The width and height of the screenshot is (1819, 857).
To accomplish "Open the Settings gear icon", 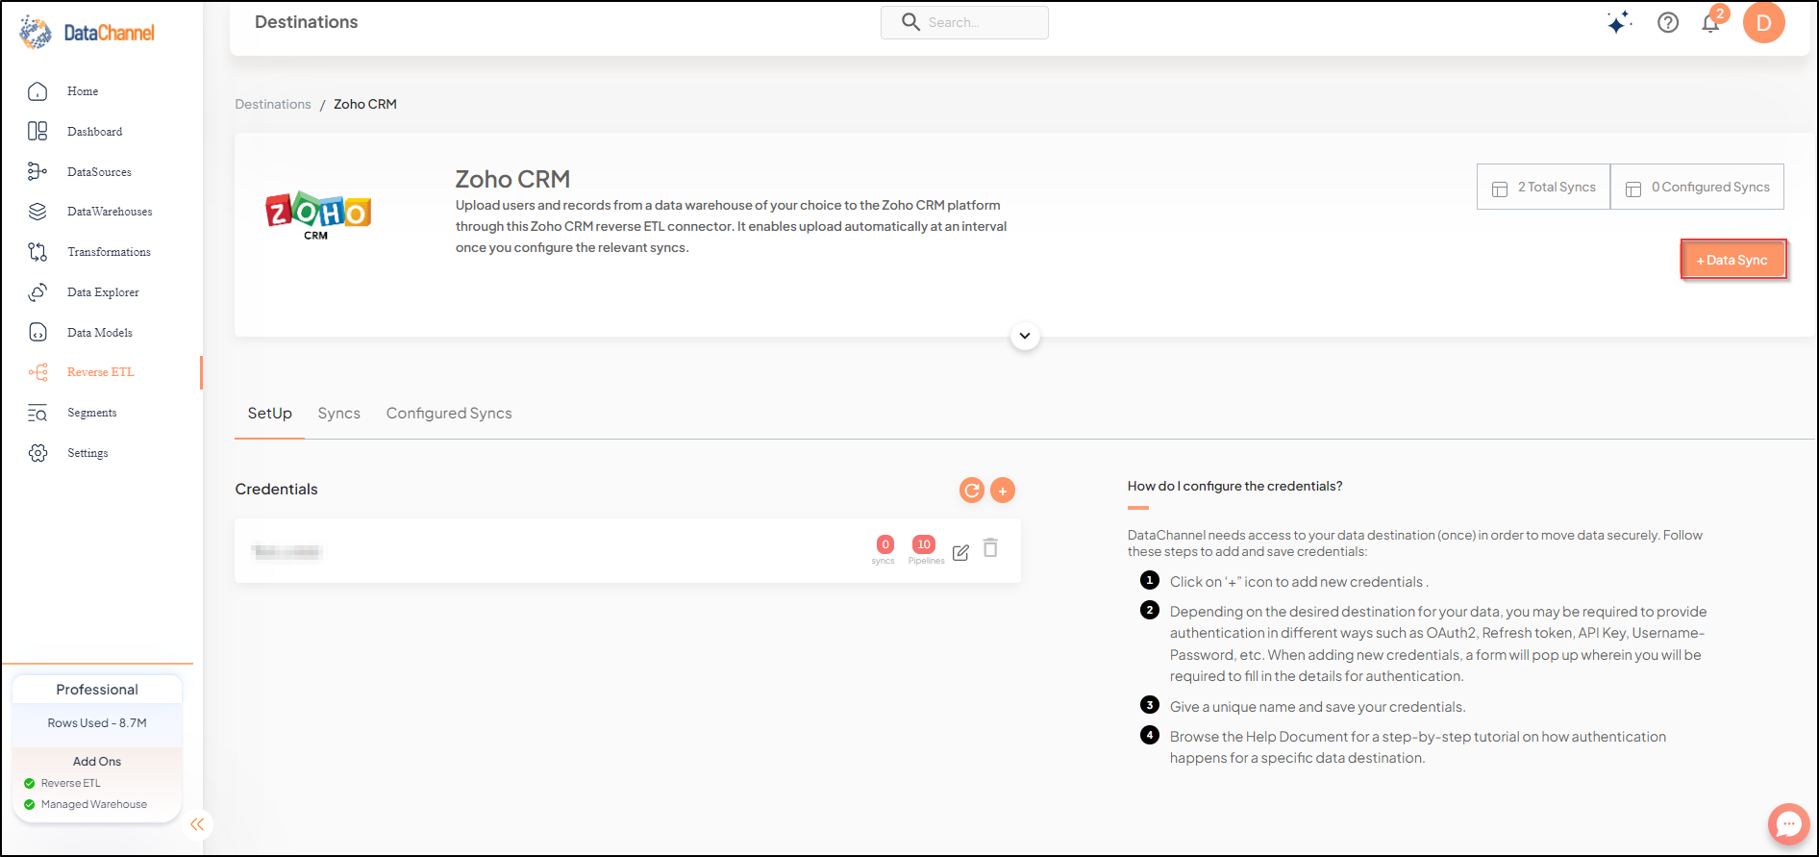I will click(37, 453).
